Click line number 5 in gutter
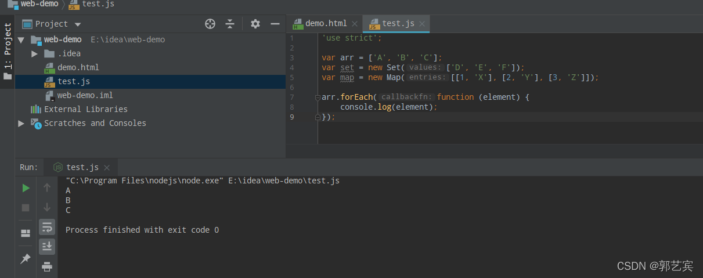The height and width of the screenshot is (278, 703). coord(291,77)
